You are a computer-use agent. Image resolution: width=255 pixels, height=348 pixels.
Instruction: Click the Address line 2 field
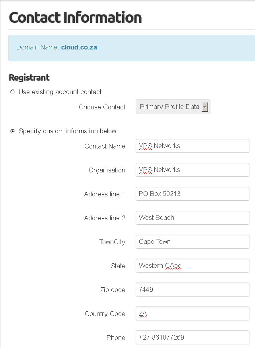(193, 218)
